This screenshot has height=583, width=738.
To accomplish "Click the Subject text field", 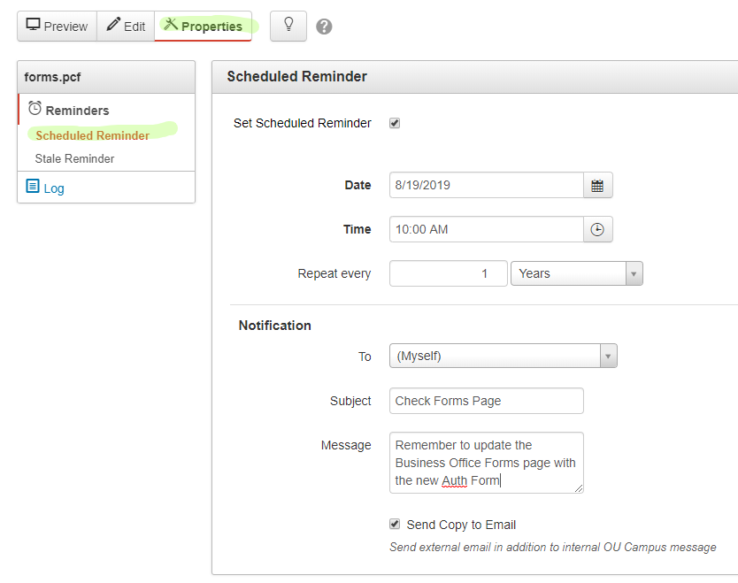I will (x=486, y=401).
